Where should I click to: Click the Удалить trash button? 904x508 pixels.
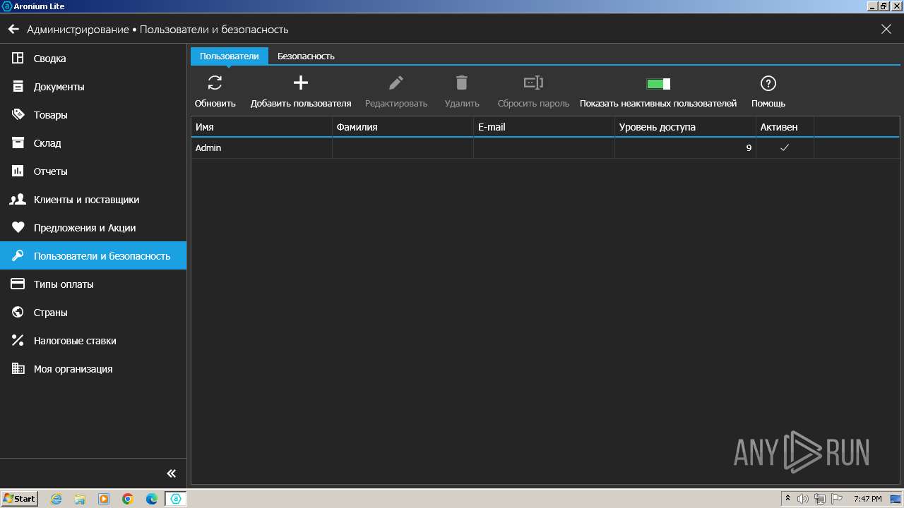tap(462, 92)
